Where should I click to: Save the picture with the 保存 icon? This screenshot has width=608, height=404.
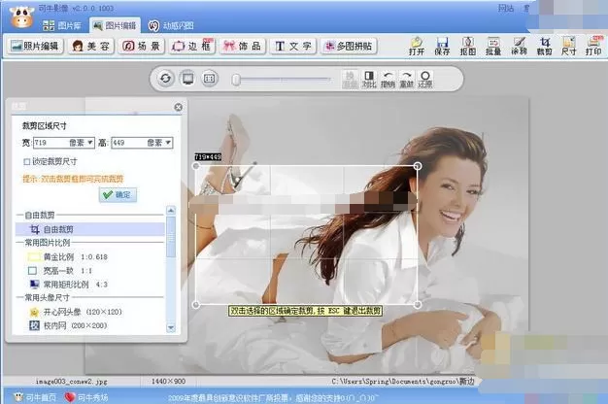(442, 47)
